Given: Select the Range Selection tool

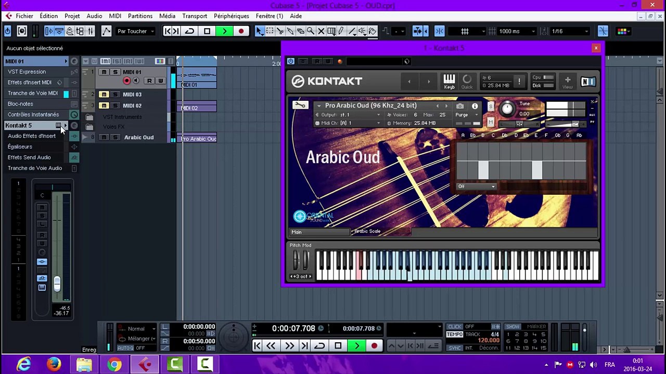Looking at the screenshot, I should coord(270,31).
